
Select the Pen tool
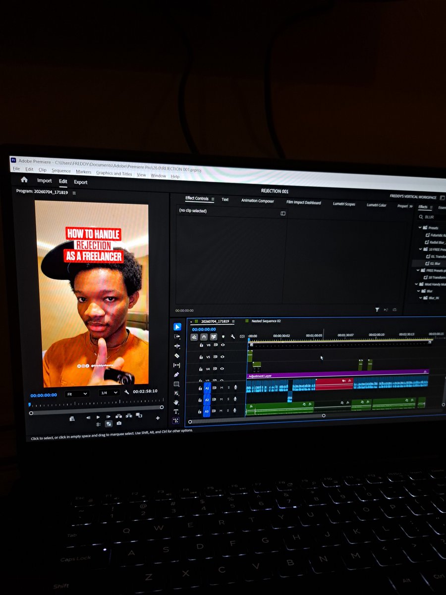tap(177, 375)
